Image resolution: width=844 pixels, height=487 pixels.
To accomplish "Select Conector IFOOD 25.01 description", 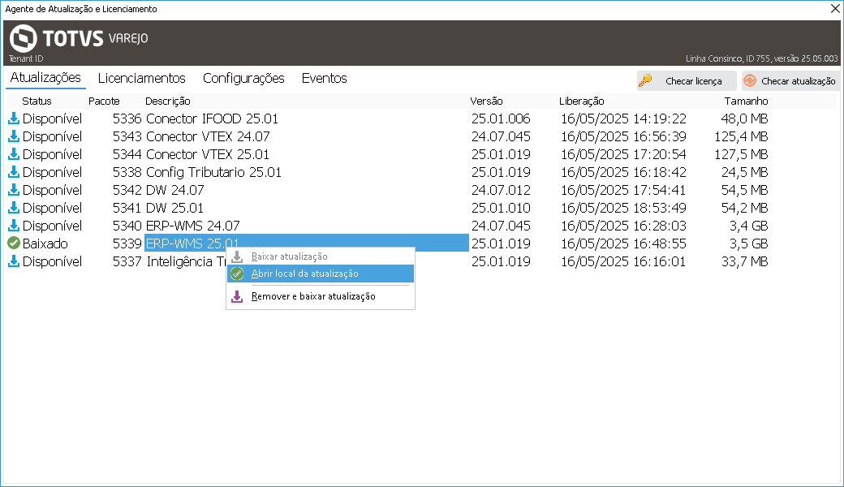I will 212,119.
